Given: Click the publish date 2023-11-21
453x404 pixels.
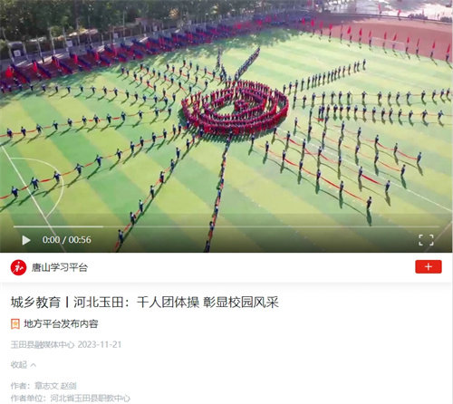Looking at the screenshot, I should coord(100,344).
